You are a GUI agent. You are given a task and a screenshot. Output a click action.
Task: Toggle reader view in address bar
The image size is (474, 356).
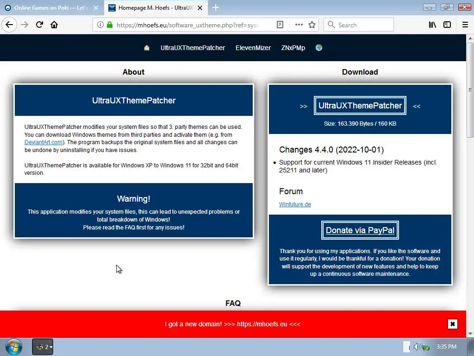tap(280, 25)
